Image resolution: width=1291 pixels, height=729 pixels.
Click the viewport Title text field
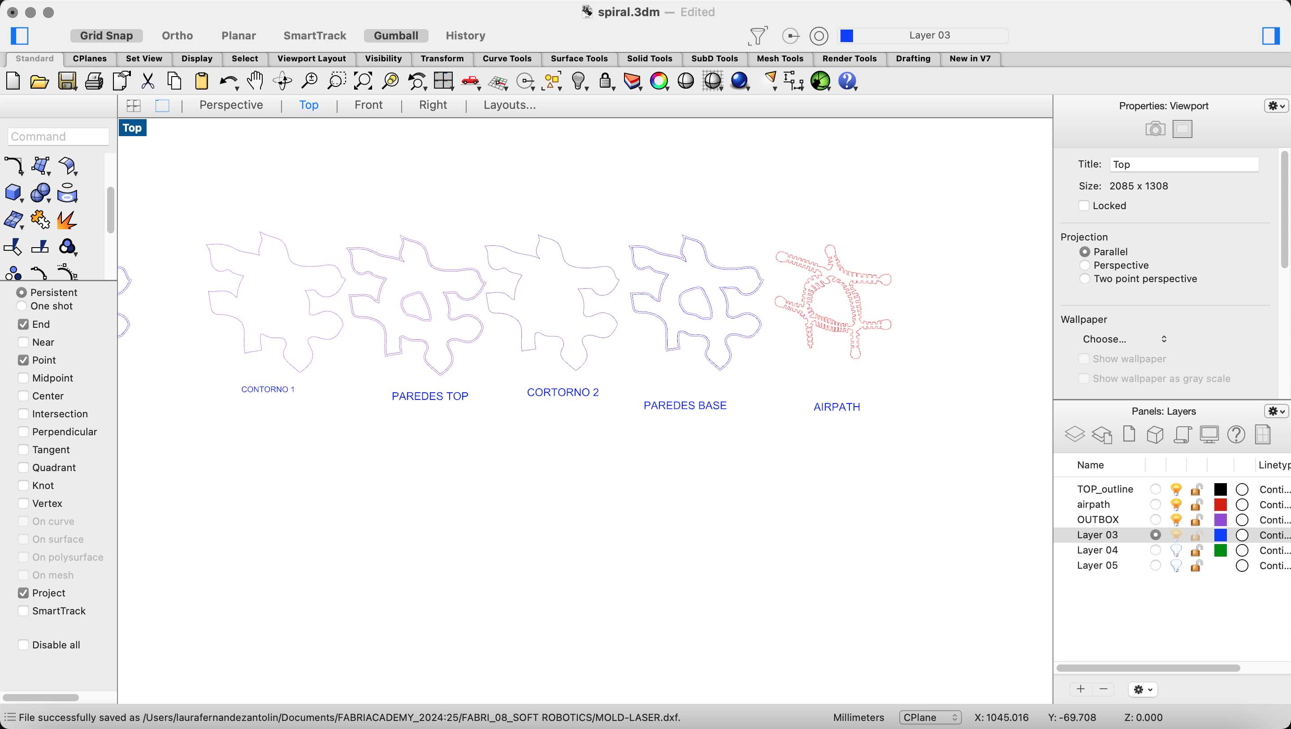[x=1184, y=165]
